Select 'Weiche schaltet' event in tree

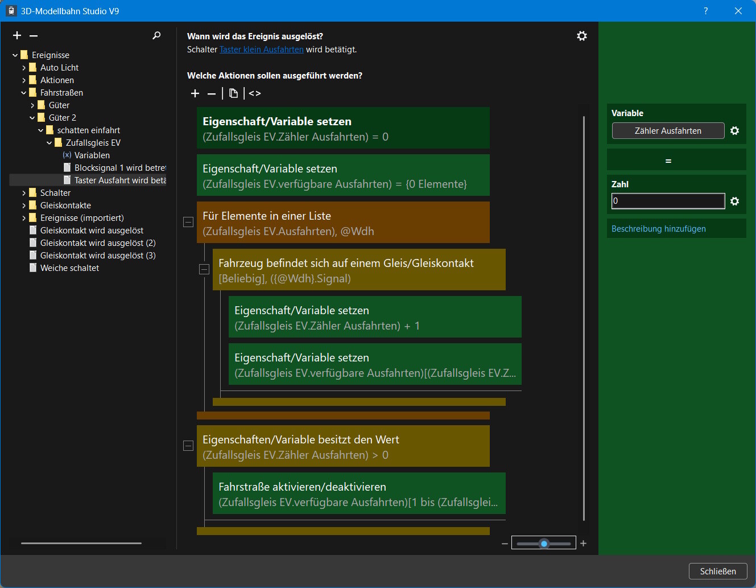(69, 268)
